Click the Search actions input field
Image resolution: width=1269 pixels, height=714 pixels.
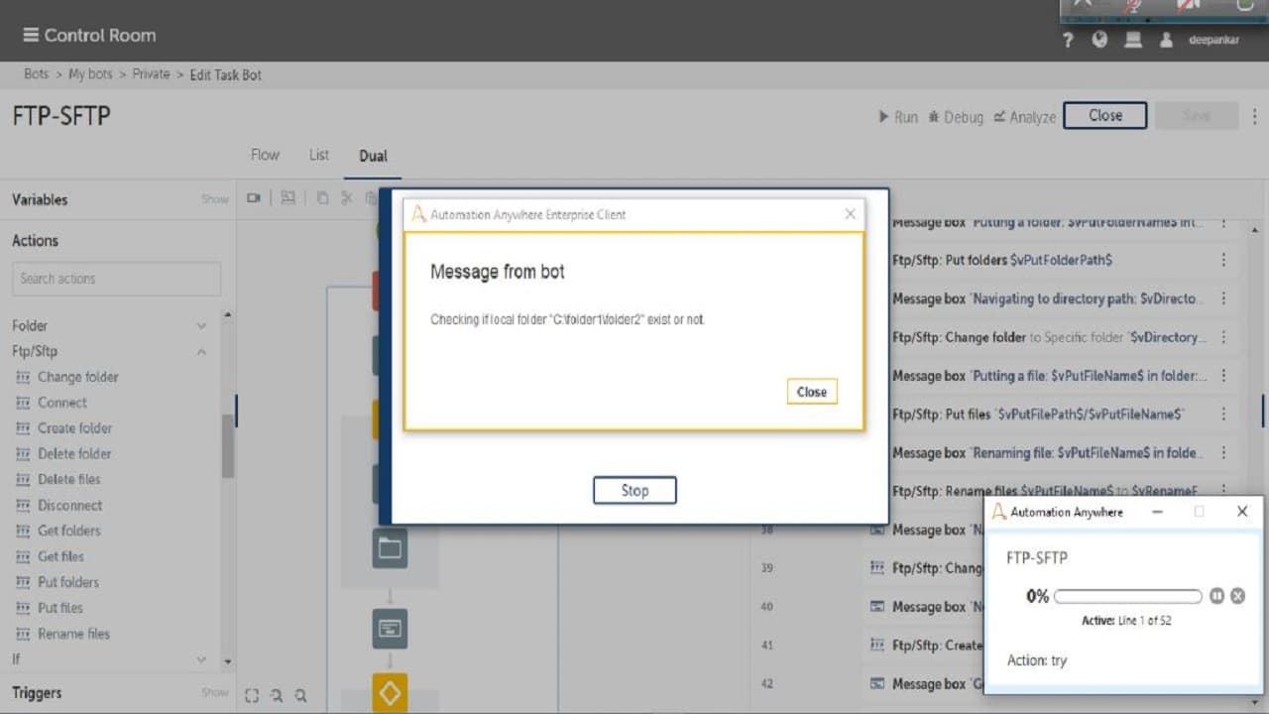116,279
